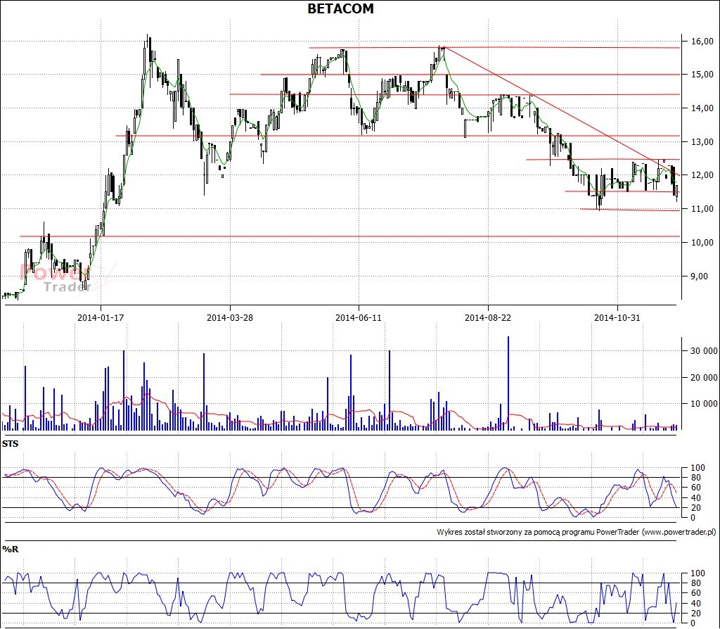Viewport: 720px width, 629px height.
Task: Click the 11,00 price axis label
Action: click(702, 208)
